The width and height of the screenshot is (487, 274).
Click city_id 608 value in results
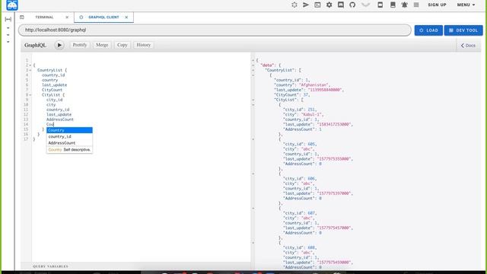point(311,247)
